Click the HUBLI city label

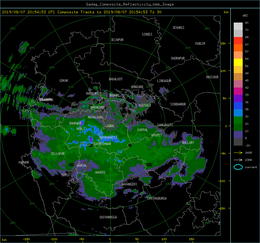coord(81,129)
